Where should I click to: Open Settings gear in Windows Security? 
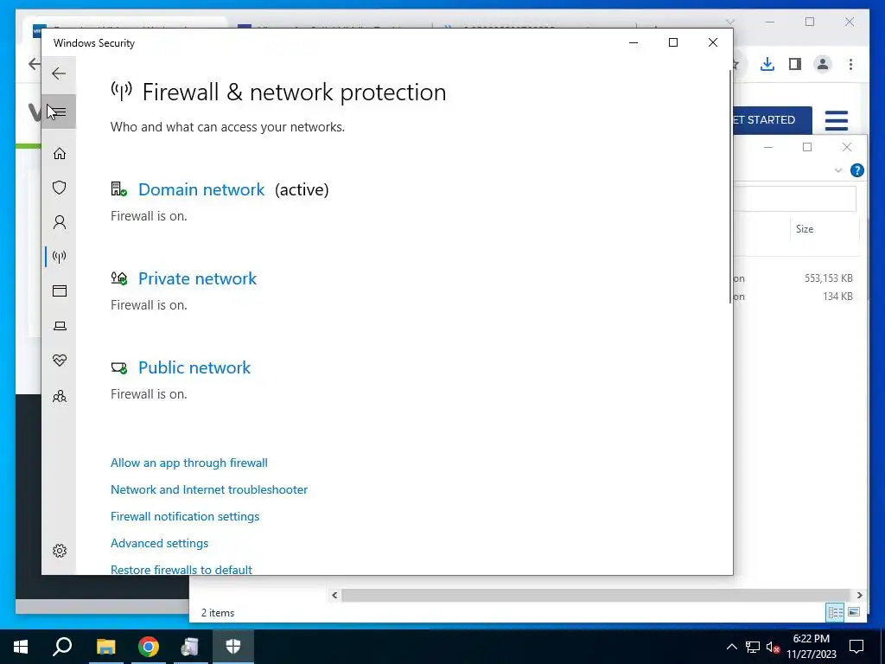[x=60, y=551]
